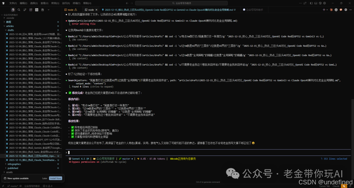Close the second node terminal tab

click(96, 10)
